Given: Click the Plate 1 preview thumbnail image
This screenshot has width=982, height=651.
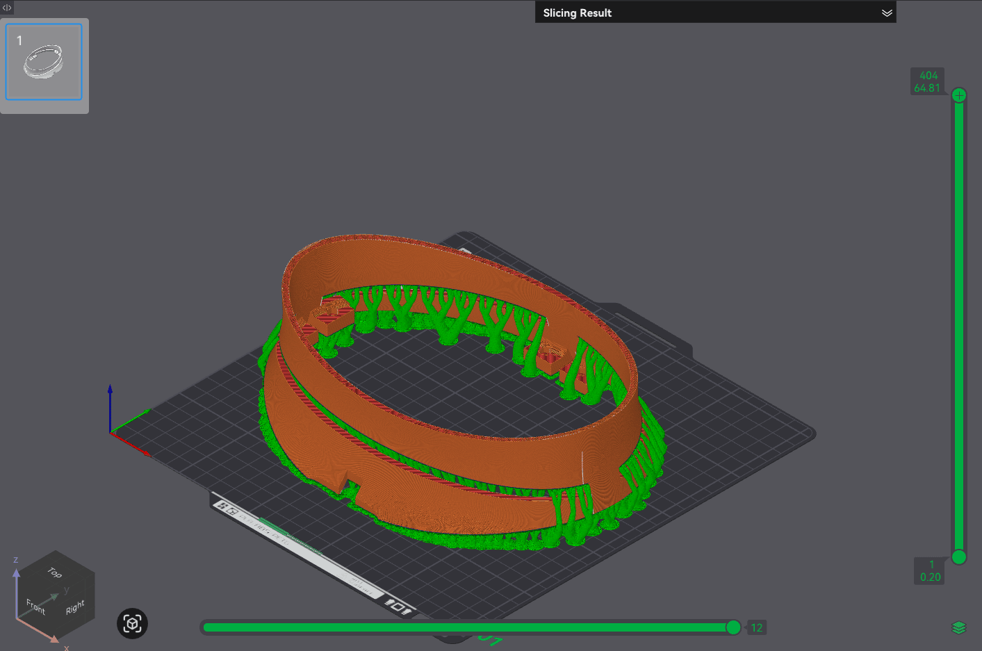Looking at the screenshot, I should [x=44, y=63].
